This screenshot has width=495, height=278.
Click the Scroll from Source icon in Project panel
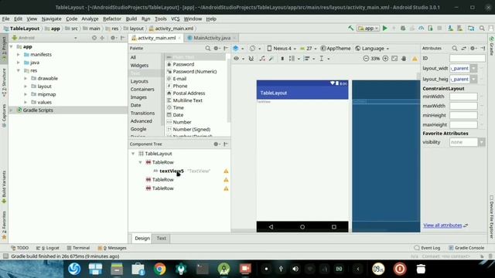(94, 38)
